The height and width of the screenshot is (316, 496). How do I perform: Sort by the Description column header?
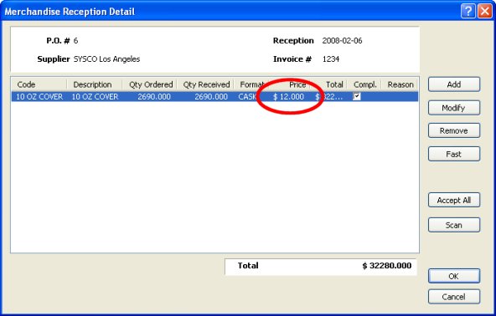95,84
